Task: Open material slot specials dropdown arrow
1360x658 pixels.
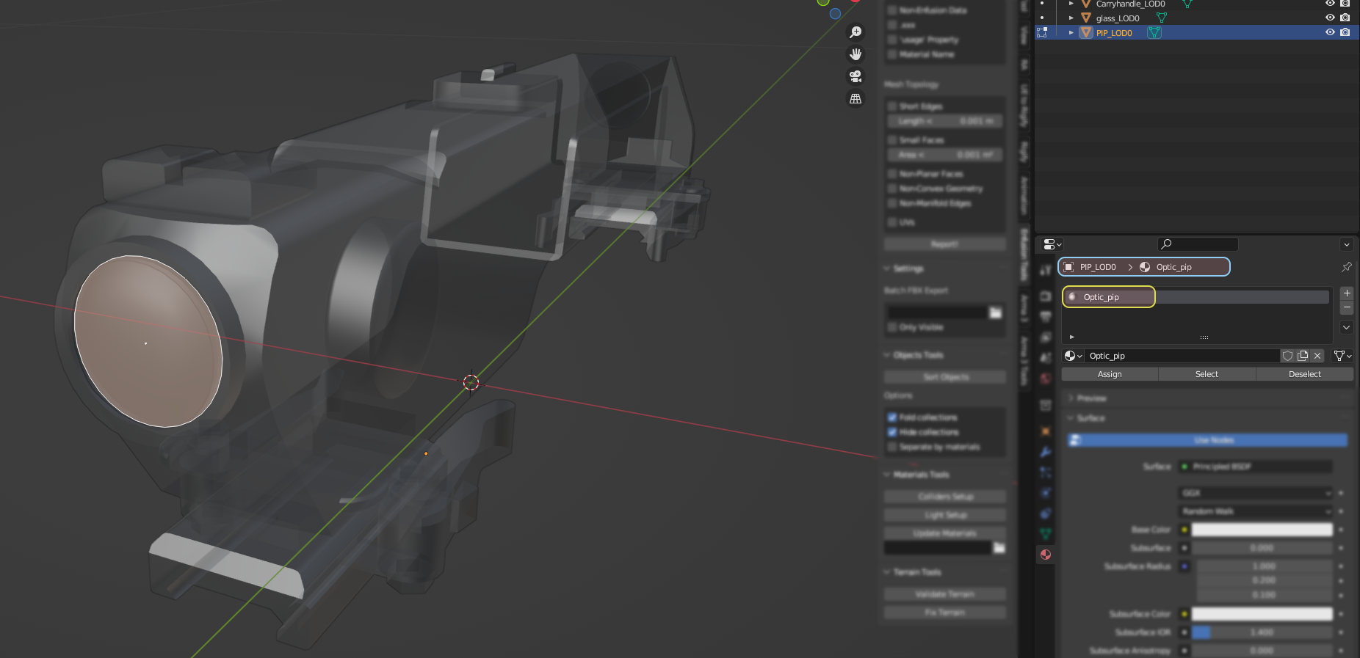Action: (x=1346, y=327)
